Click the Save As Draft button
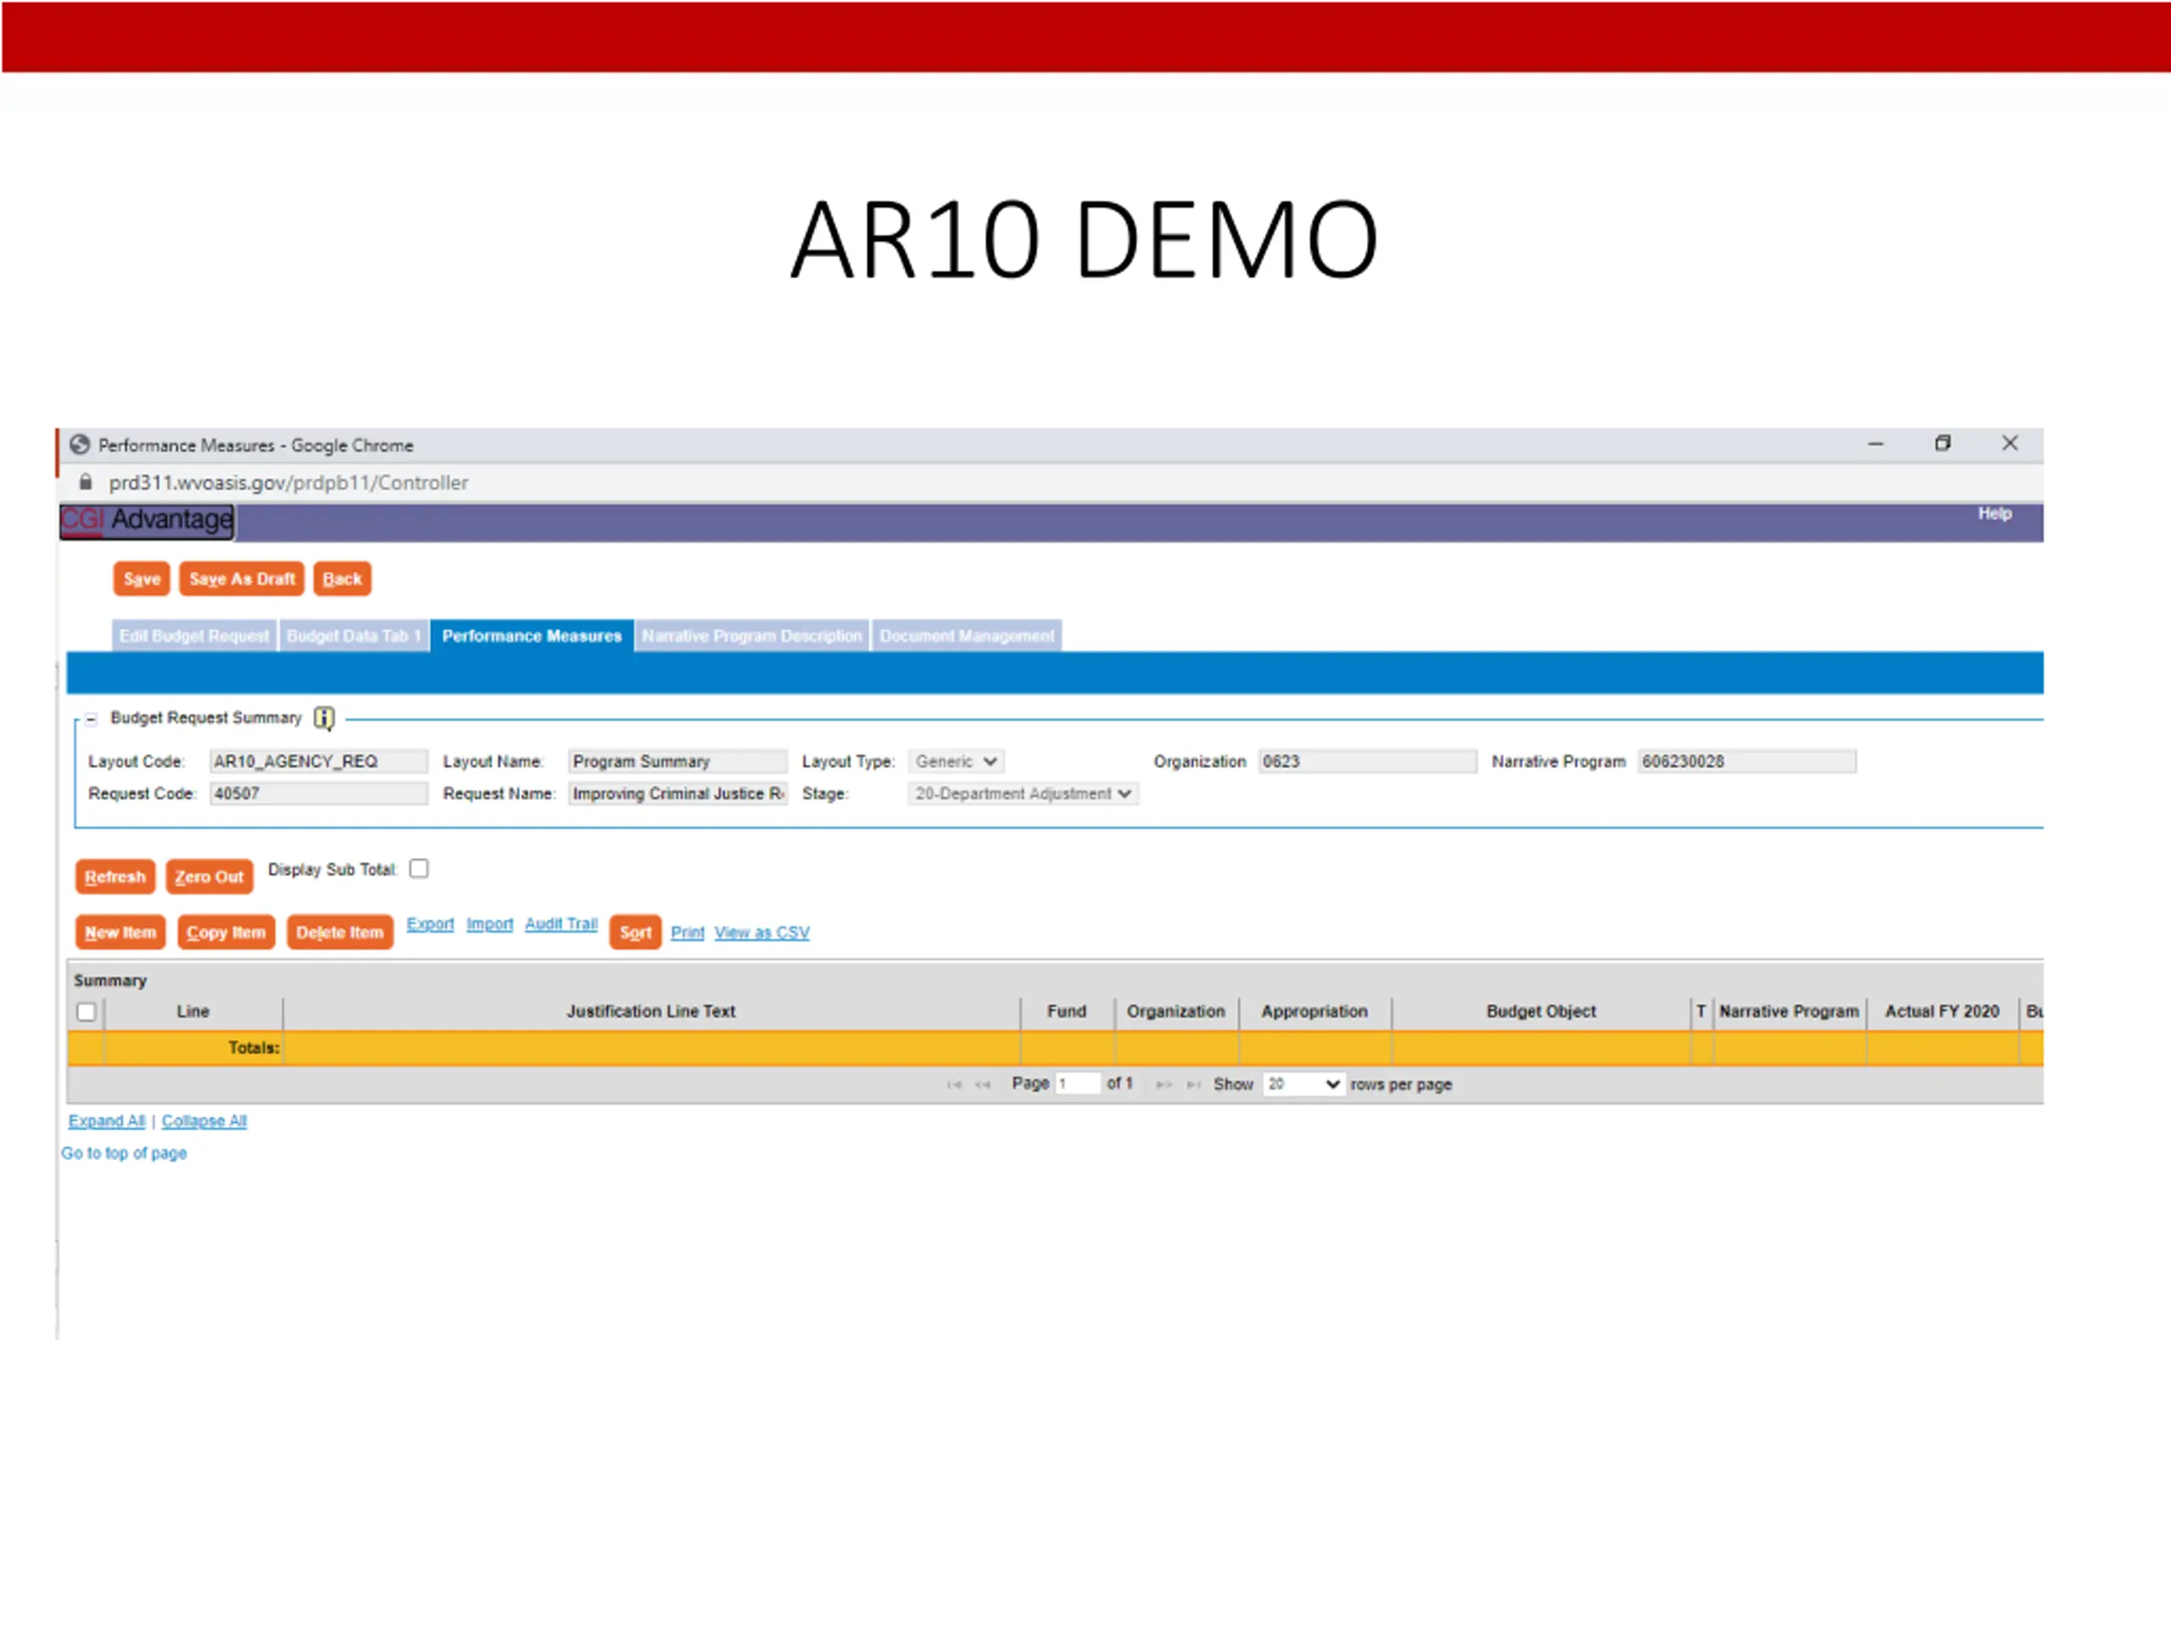This screenshot has width=2171, height=1628. coord(242,579)
